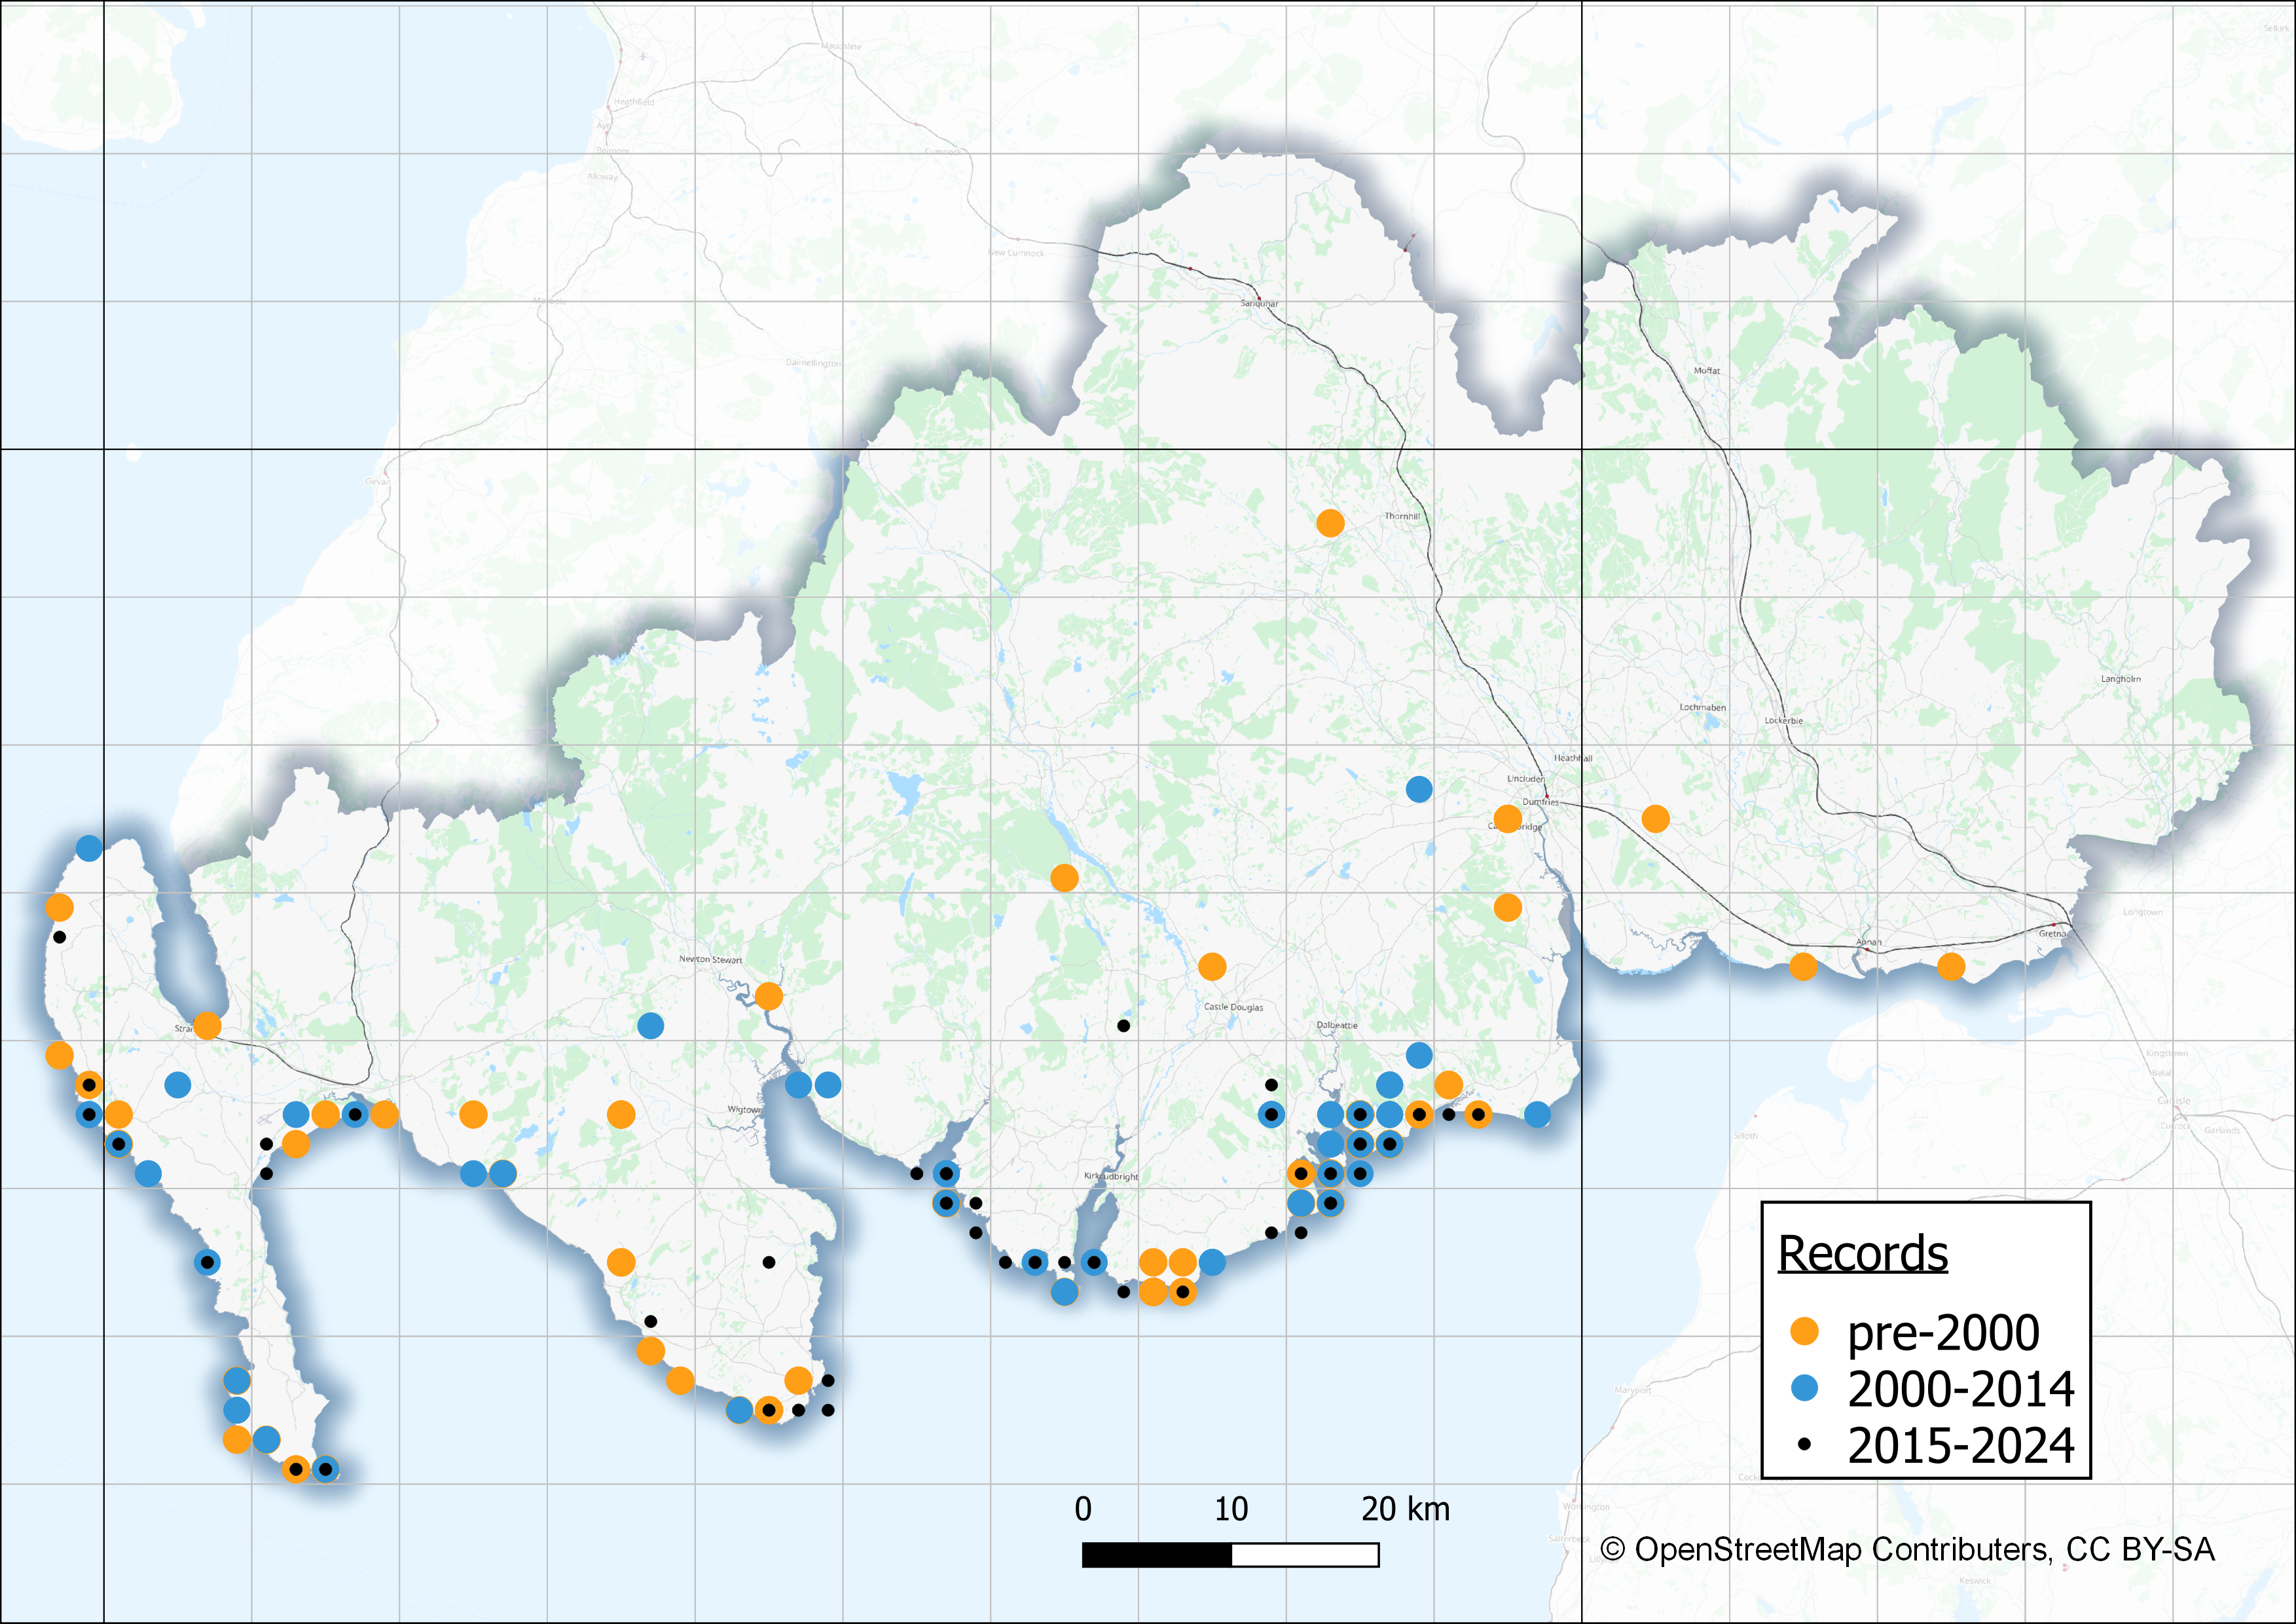
Task: Select the isolated black dot west of Castle Douglas
Action: (1123, 1026)
